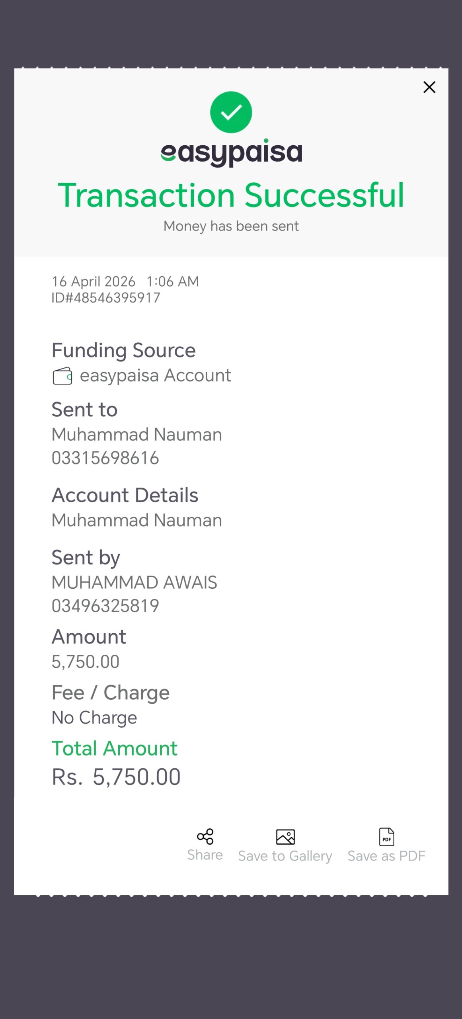Screen dimensions: 462x1019
Task: Tap the Share icon
Action: 205,836
